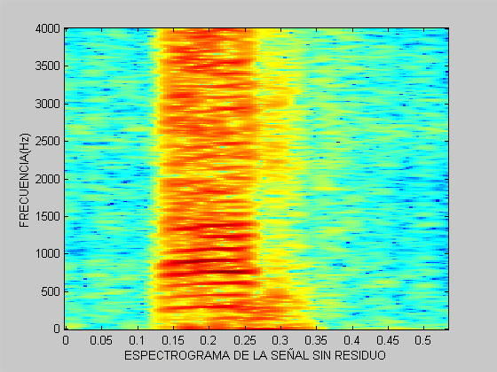Click the 0.3 time tick label

tap(280, 340)
